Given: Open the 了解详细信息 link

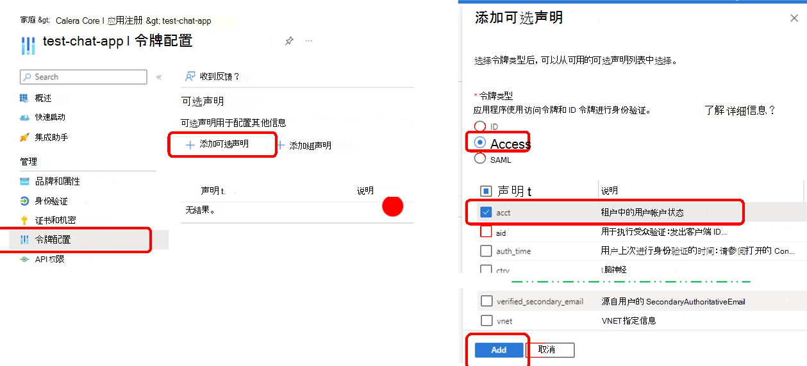Looking at the screenshot, I should [x=740, y=110].
